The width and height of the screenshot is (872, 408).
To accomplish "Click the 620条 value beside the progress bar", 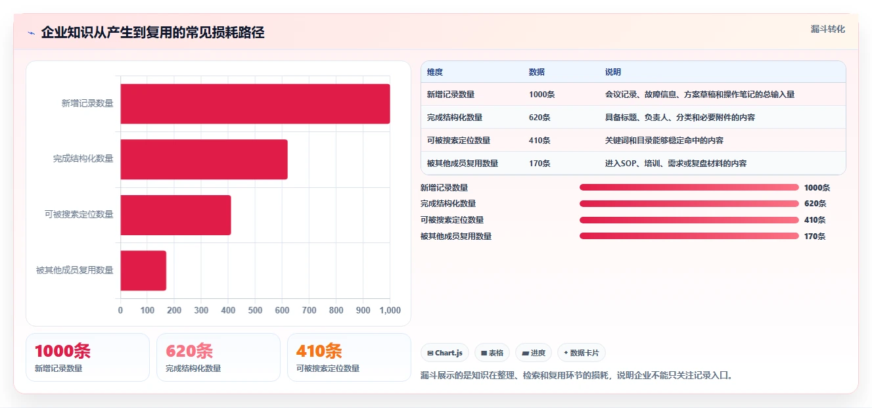I will pyautogui.click(x=815, y=204).
